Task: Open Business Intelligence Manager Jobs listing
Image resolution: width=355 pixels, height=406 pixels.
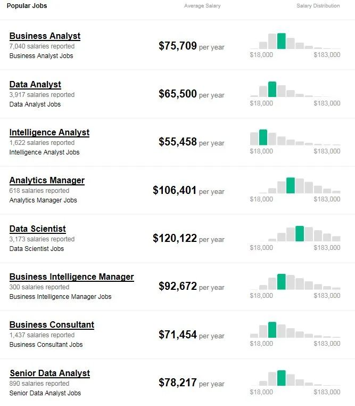Action: (x=61, y=297)
